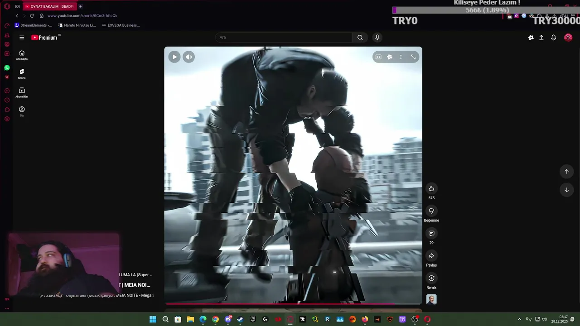This screenshot has width=580, height=326.
Task: Reload the page with the refresh icon
Action: [x=32, y=15]
